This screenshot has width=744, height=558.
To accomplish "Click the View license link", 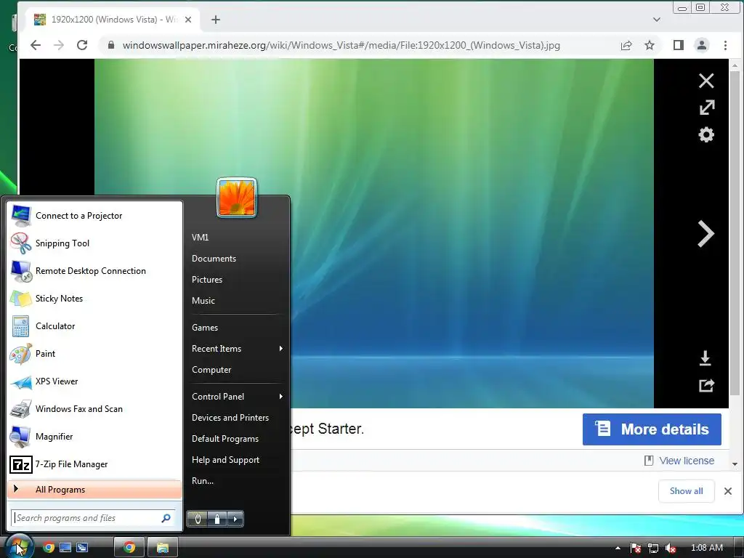I will 686,461.
